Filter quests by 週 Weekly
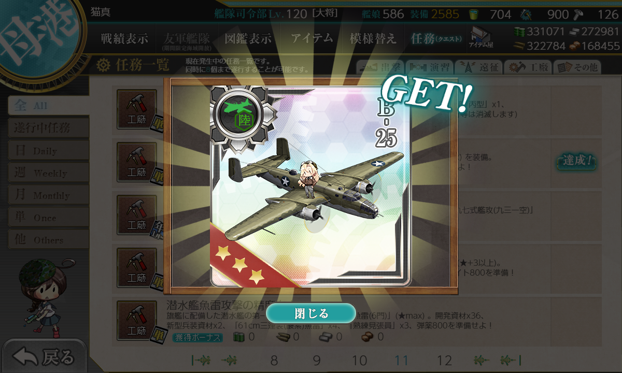622x373 pixels. (48, 173)
